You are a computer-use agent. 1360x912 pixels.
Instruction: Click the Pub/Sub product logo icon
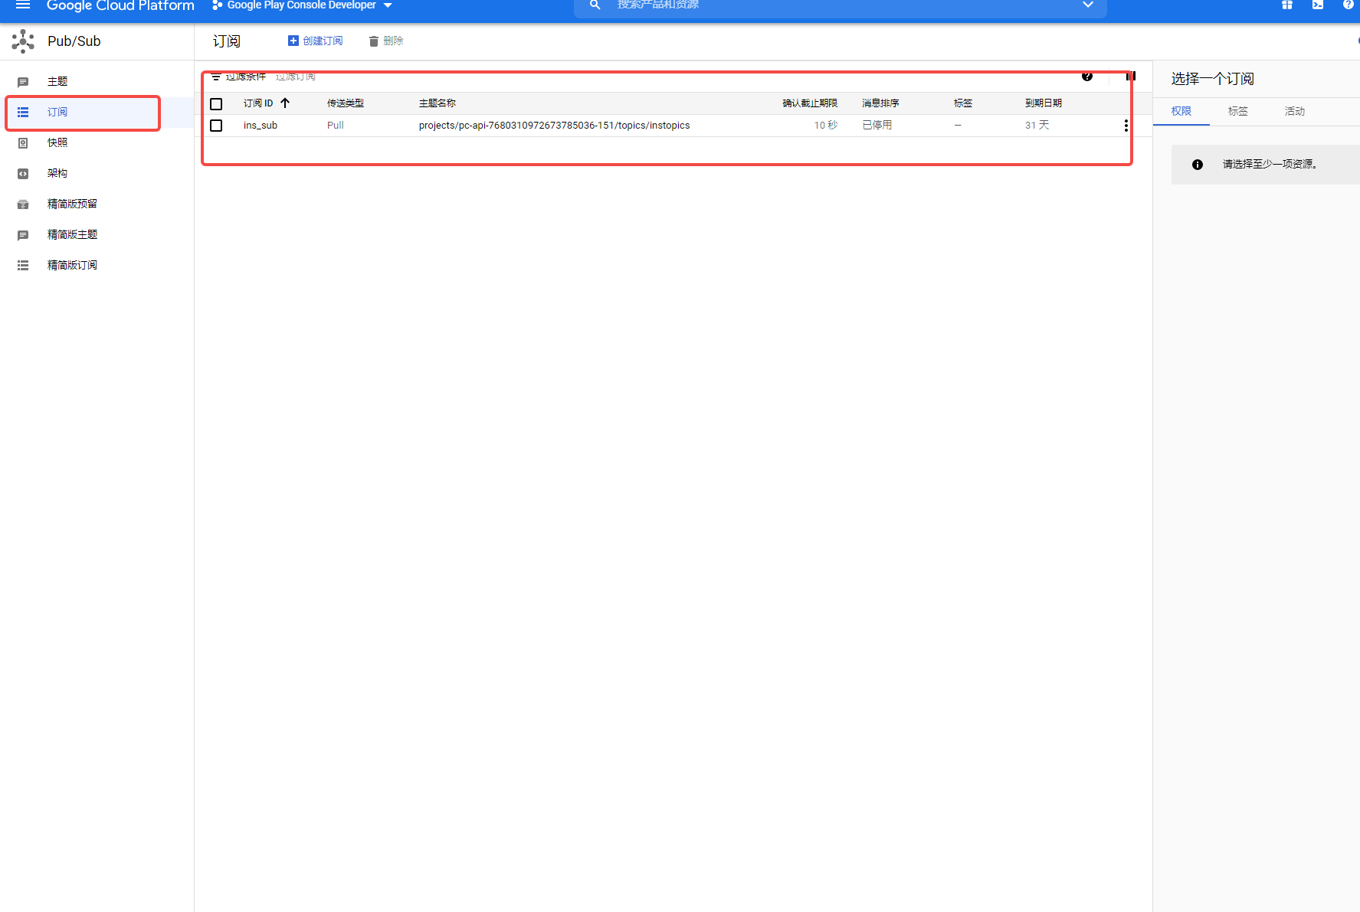(x=23, y=41)
